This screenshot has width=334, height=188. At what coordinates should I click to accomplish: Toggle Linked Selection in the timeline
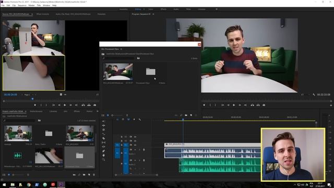click(x=128, y=120)
